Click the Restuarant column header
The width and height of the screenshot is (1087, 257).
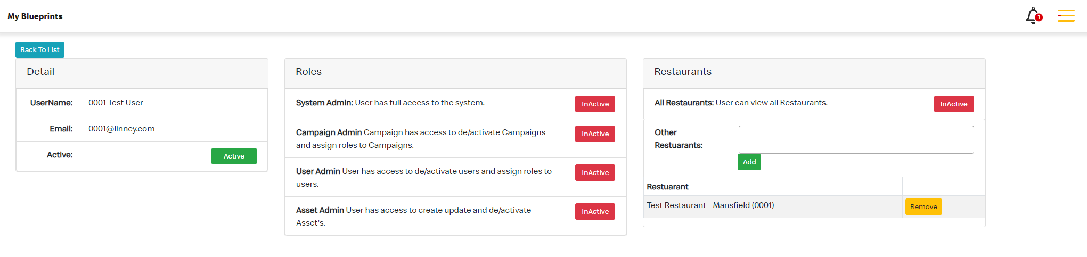click(667, 187)
